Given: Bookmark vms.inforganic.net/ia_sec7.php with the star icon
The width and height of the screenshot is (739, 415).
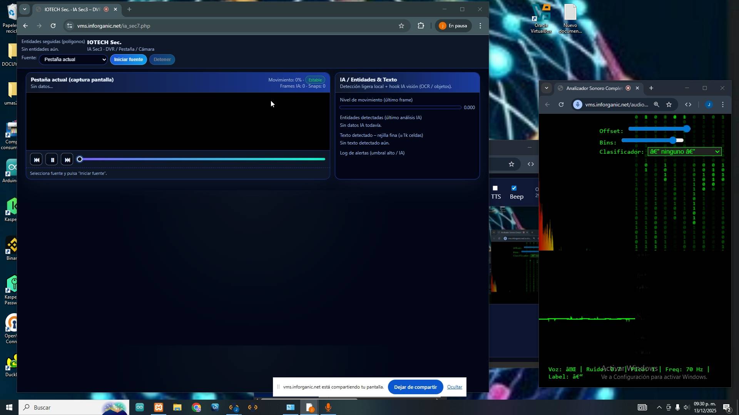Looking at the screenshot, I should (x=401, y=26).
